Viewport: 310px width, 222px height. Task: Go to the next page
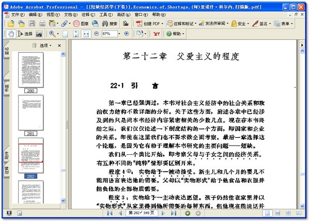point(163,213)
